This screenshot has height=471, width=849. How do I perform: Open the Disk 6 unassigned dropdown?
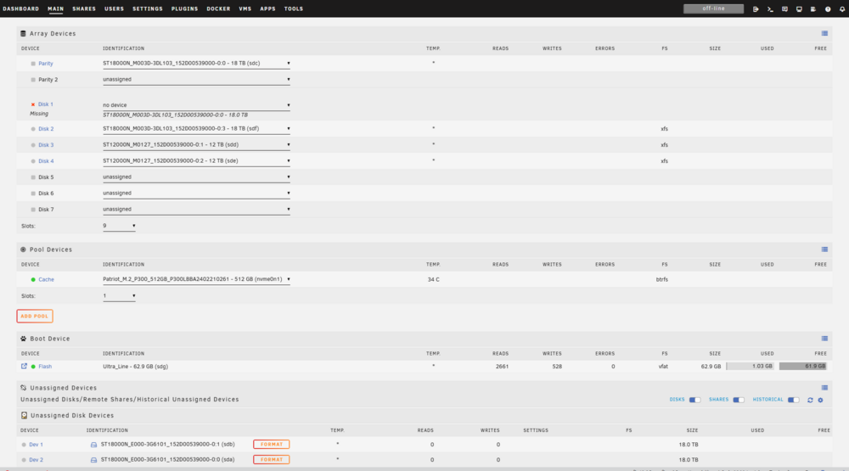196,193
